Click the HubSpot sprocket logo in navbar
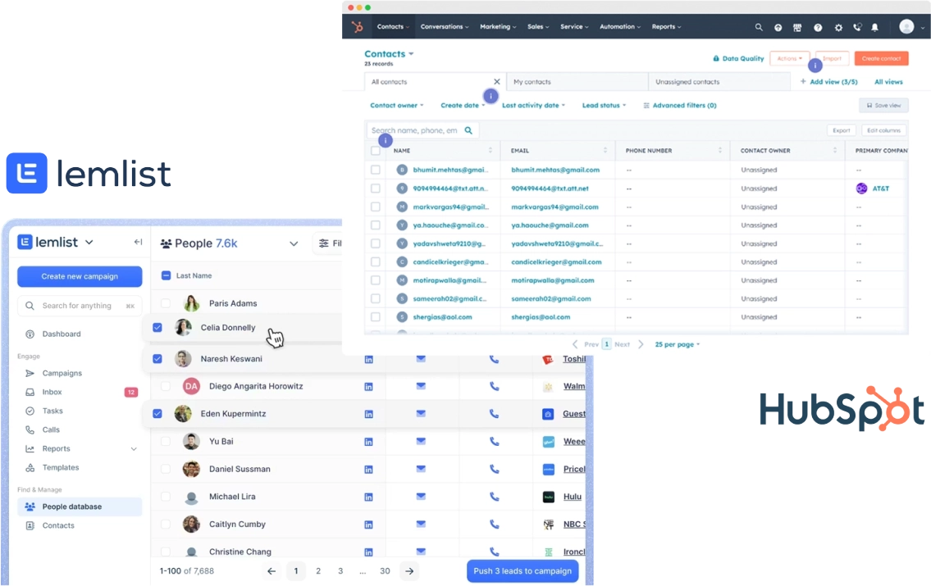Screen dimensions: 931x586 (x=357, y=27)
